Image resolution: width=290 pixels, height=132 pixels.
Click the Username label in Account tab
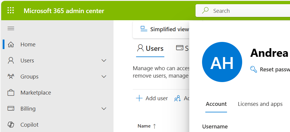(x=215, y=127)
